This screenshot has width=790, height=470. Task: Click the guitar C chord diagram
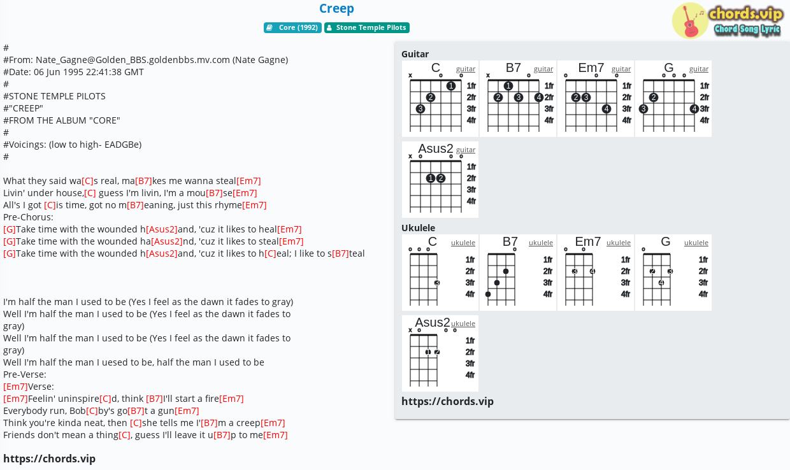tap(440, 99)
